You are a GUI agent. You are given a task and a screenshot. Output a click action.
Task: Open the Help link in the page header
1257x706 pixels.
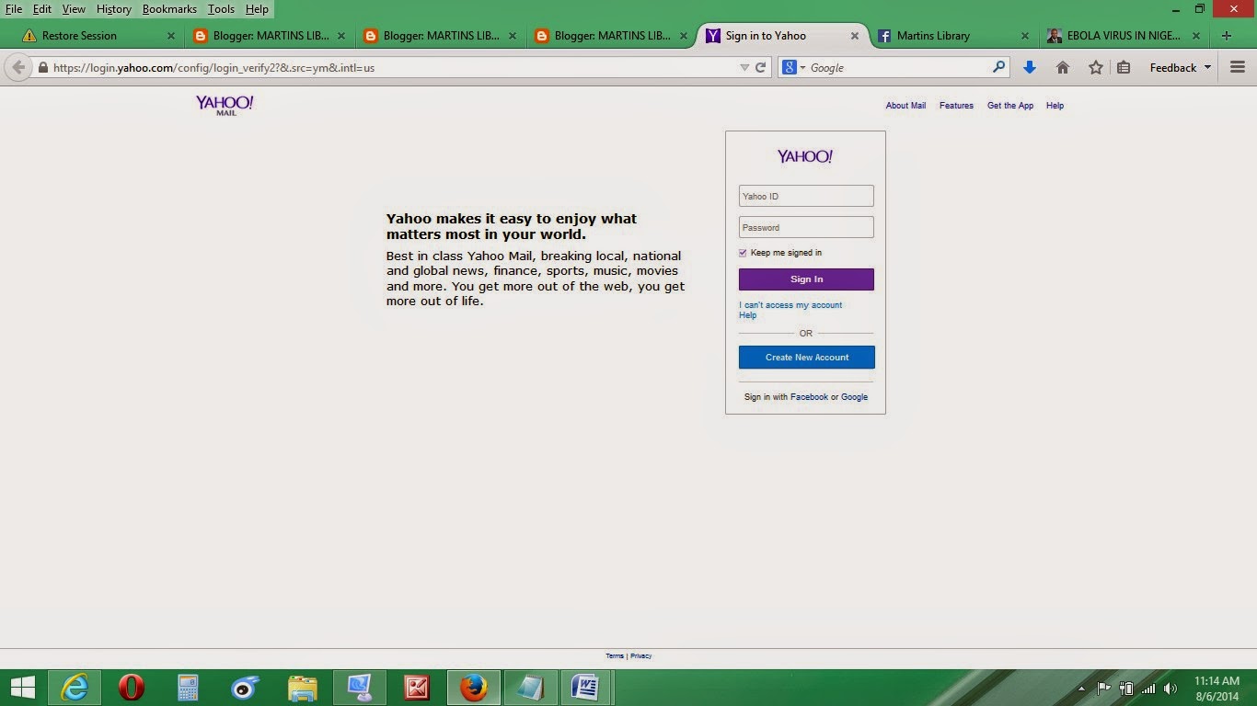pyautogui.click(x=1055, y=106)
